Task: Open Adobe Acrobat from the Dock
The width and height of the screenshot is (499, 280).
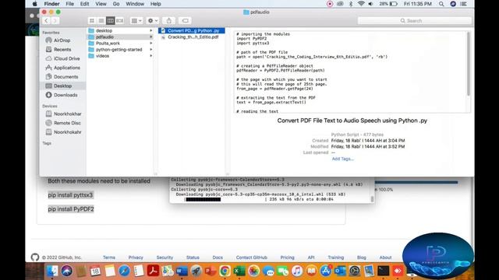Action: pos(153,271)
